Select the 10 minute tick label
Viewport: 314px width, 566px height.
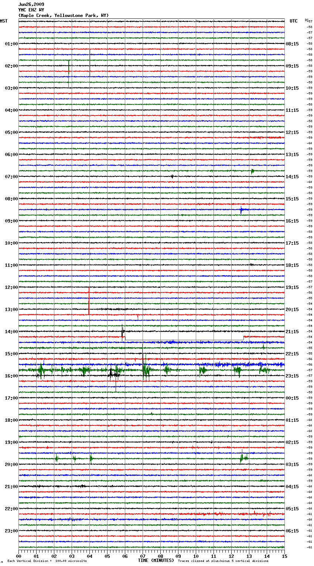(196, 556)
